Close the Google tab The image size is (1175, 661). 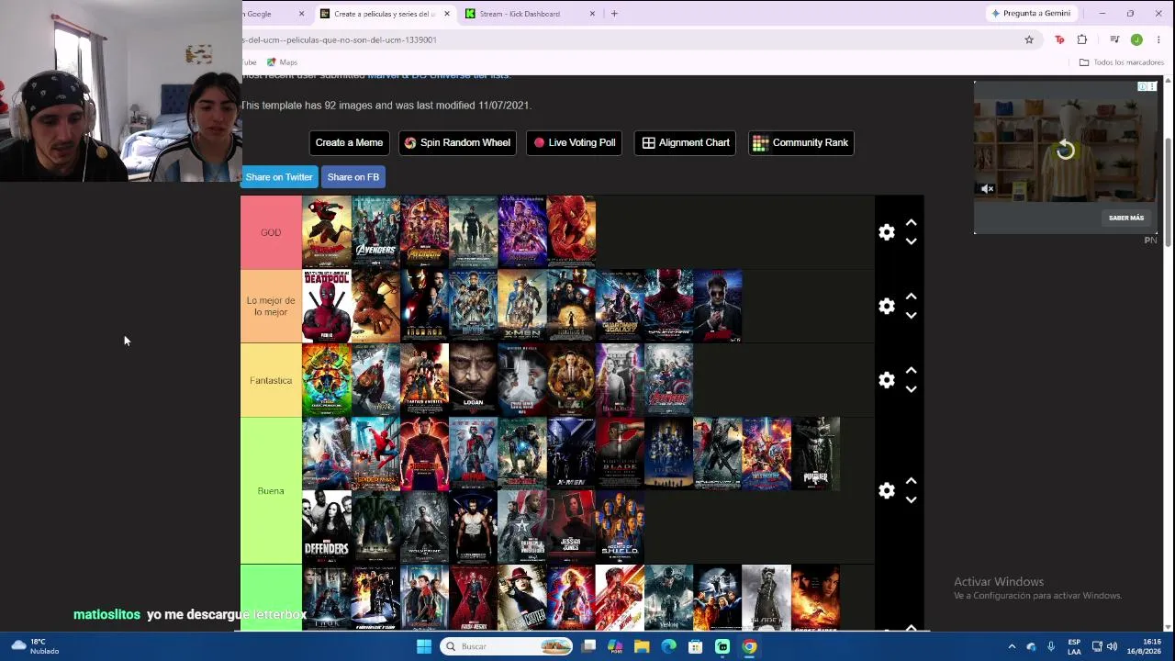click(x=301, y=14)
